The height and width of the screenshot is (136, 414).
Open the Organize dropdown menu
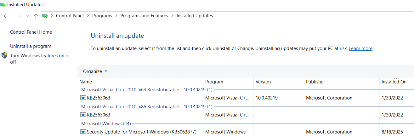[x=95, y=71]
